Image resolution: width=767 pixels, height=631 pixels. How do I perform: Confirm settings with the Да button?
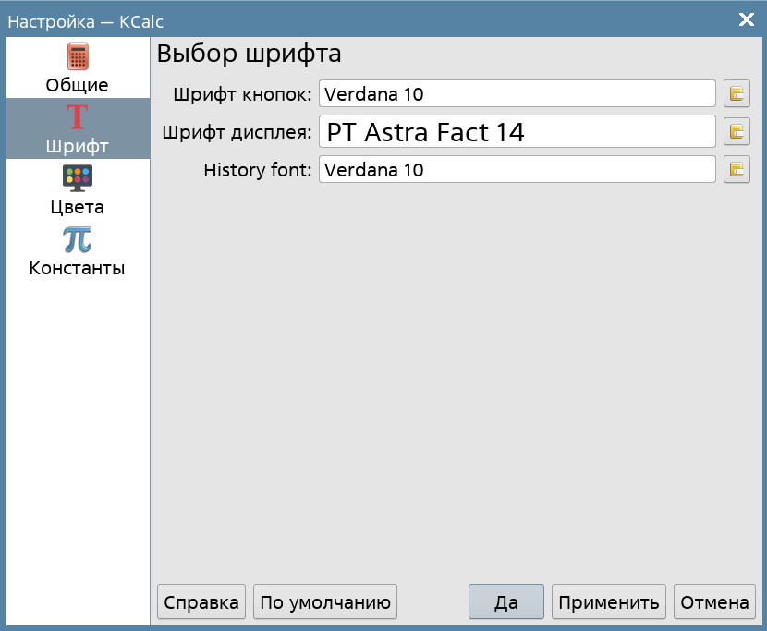[x=506, y=602]
